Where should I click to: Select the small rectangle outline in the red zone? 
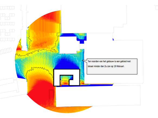tap(51, 95)
